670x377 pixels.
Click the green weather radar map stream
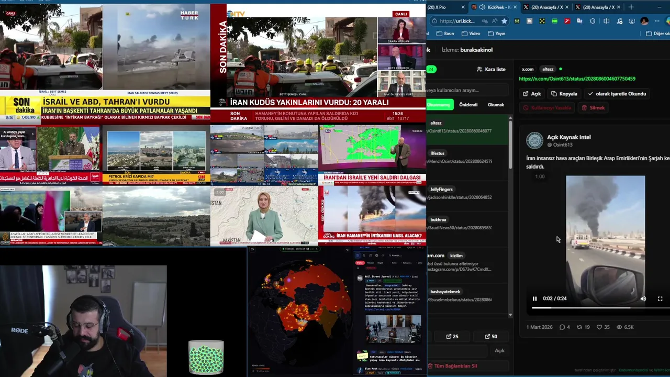[x=372, y=156]
